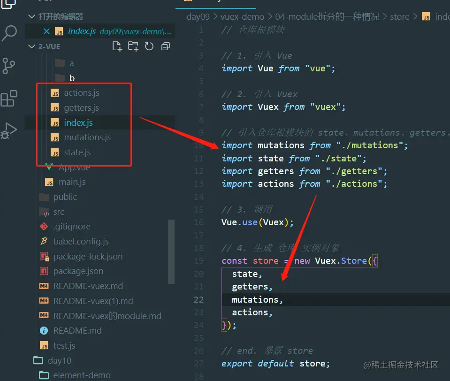Screen dimensions: 450x381
Task: Click store in the breadcrumb
Action: [399, 16]
